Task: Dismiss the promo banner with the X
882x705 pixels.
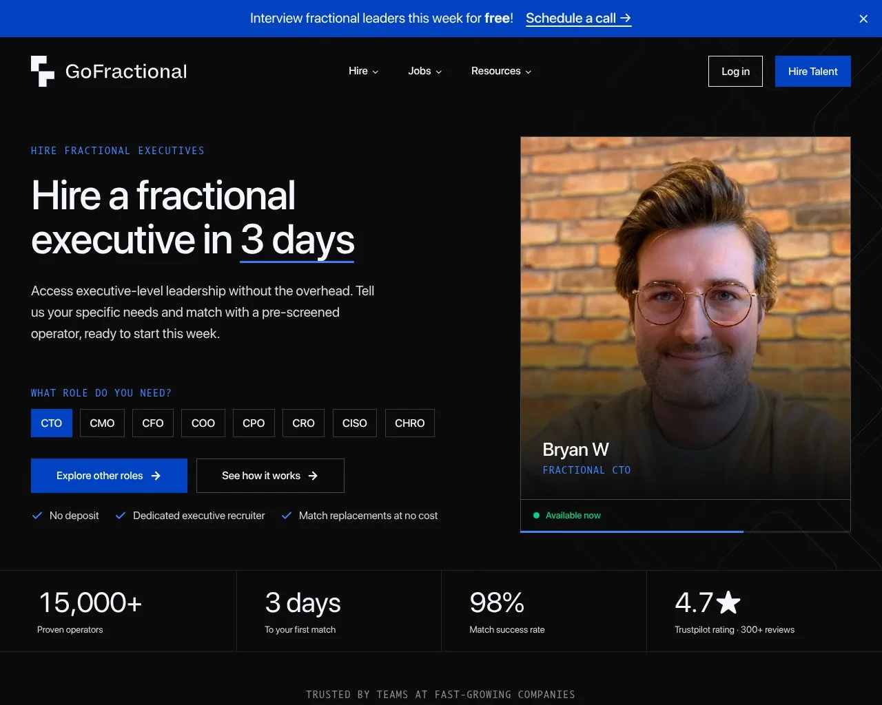Action: point(863,19)
